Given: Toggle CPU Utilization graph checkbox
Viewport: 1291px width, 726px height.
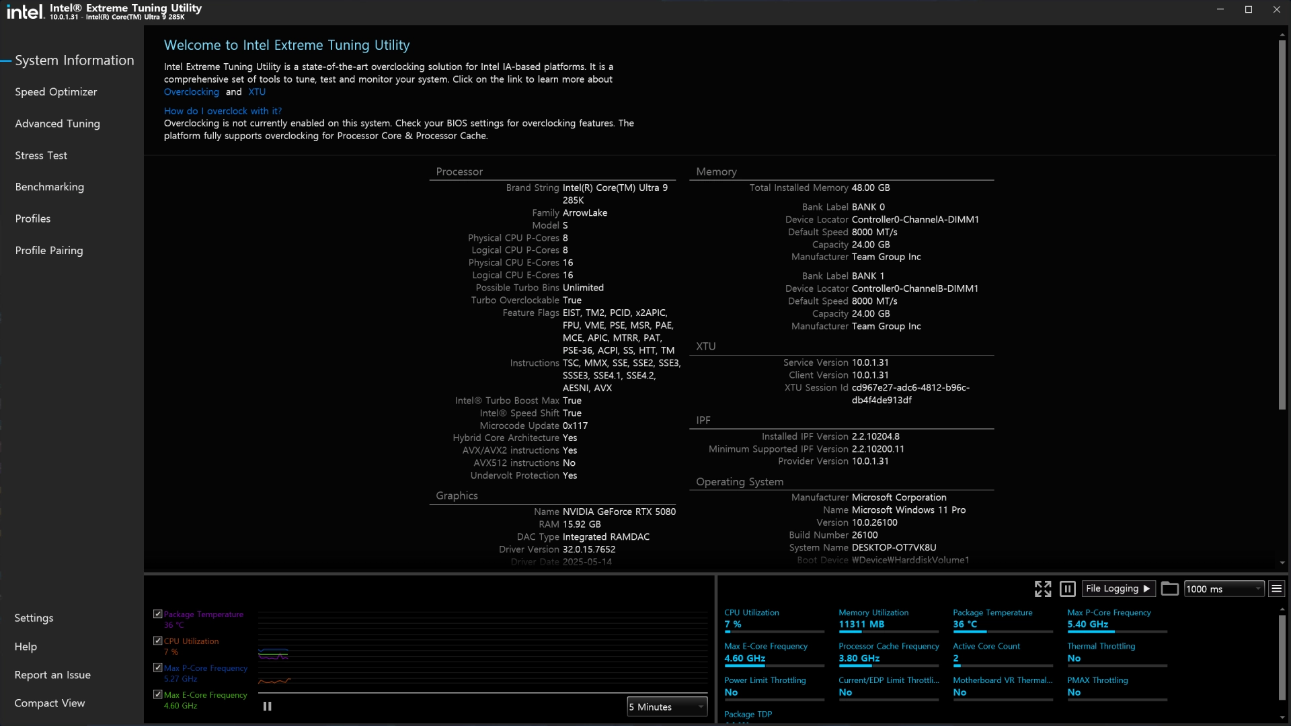Looking at the screenshot, I should point(158,641).
